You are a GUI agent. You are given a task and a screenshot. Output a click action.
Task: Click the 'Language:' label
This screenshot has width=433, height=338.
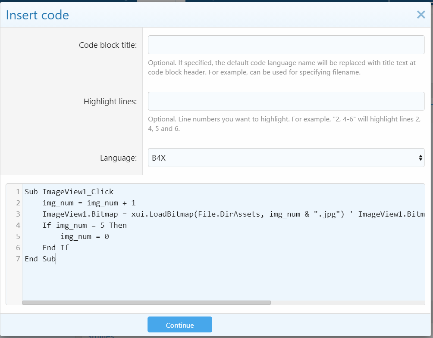tap(119, 158)
